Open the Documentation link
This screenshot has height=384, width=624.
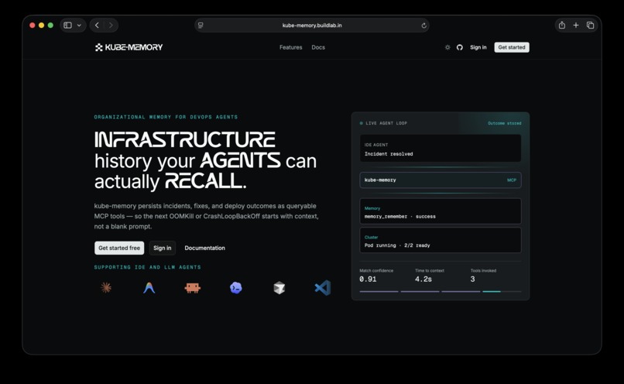tap(204, 248)
